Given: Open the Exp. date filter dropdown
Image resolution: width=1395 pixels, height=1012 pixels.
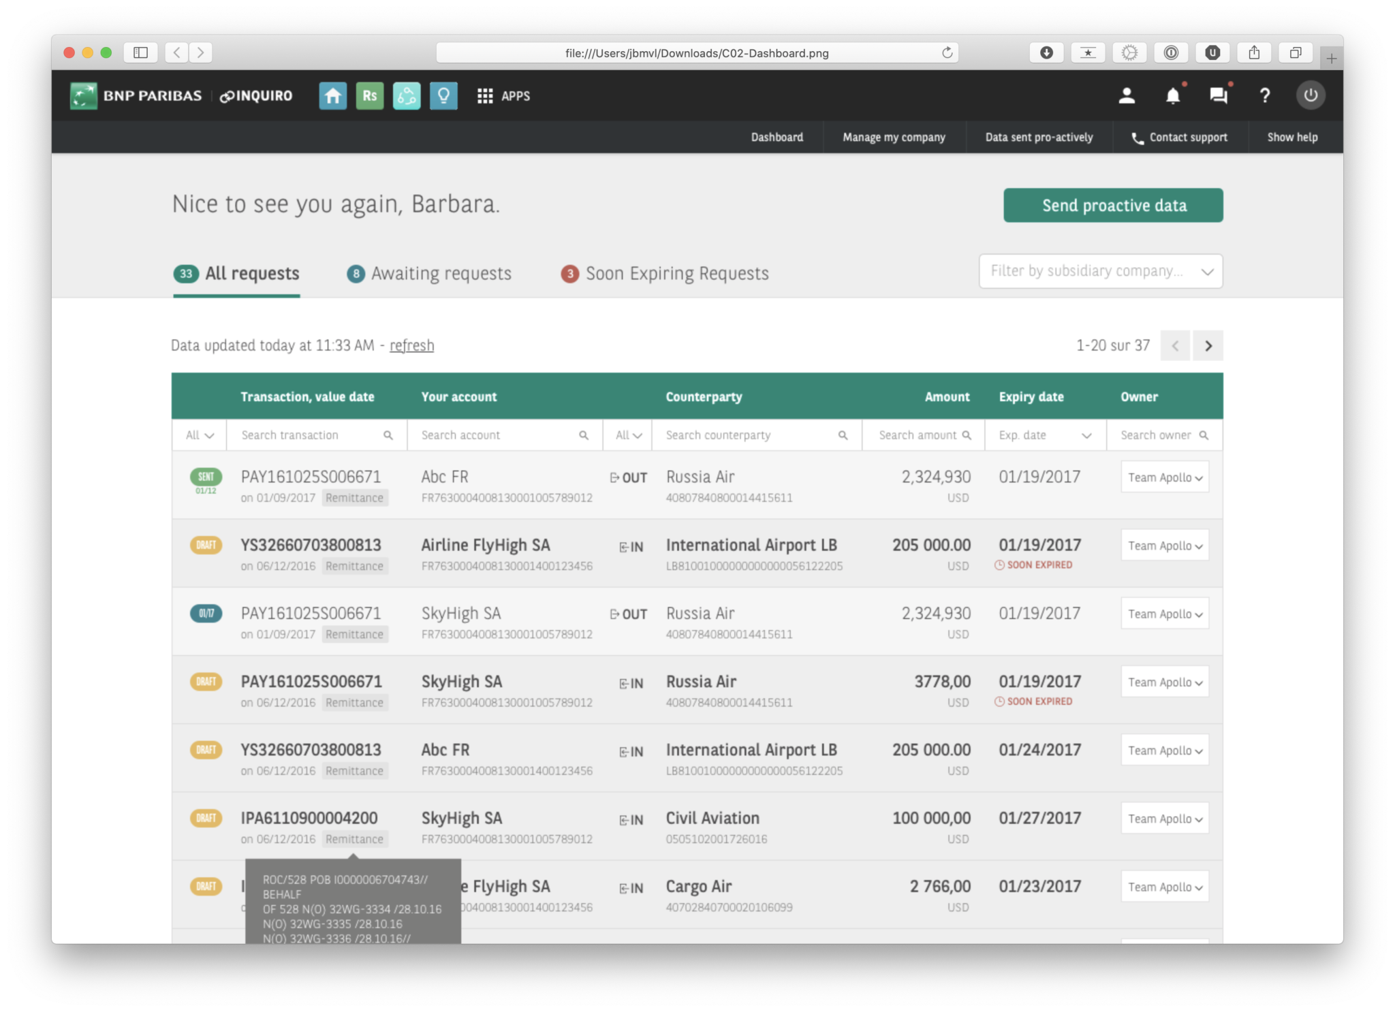Looking at the screenshot, I should pos(1044,435).
